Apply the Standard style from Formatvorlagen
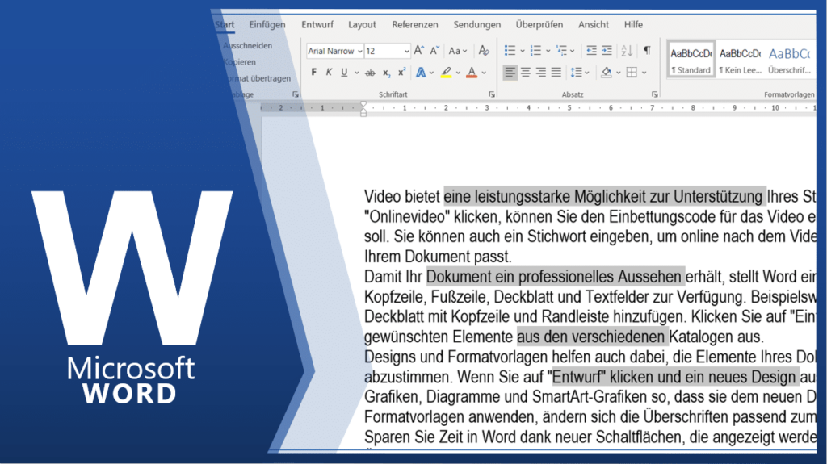Image resolution: width=827 pixels, height=464 pixels. pos(691,61)
